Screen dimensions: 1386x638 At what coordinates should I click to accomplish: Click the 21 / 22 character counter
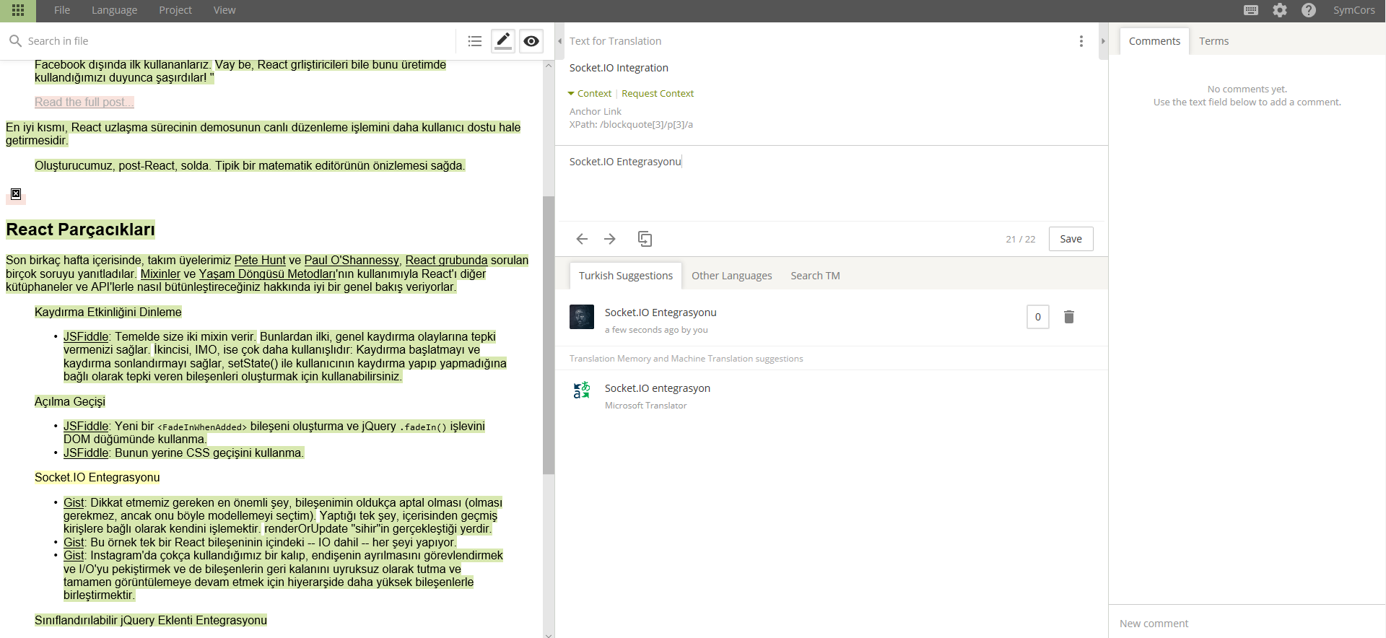click(x=1020, y=239)
